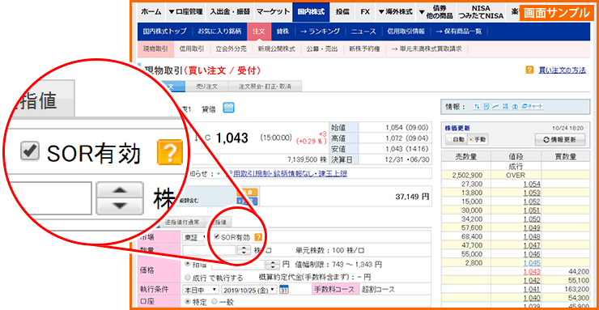Choose the 一般 account radio button
Image resolution: width=599 pixels, height=310 pixels.
(214, 302)
